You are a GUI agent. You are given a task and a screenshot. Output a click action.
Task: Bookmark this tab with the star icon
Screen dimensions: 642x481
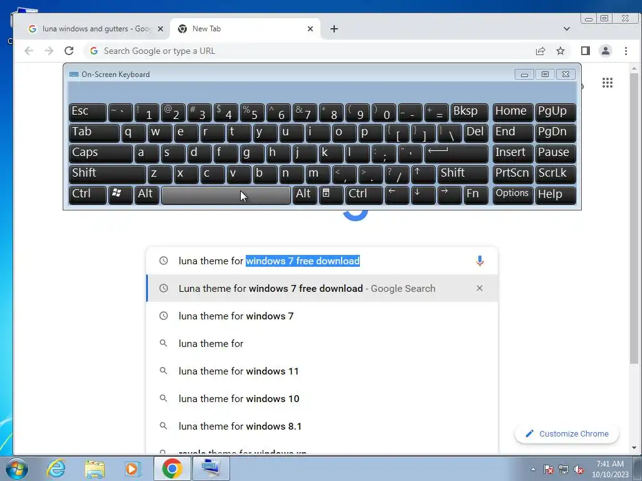[560, 51]
